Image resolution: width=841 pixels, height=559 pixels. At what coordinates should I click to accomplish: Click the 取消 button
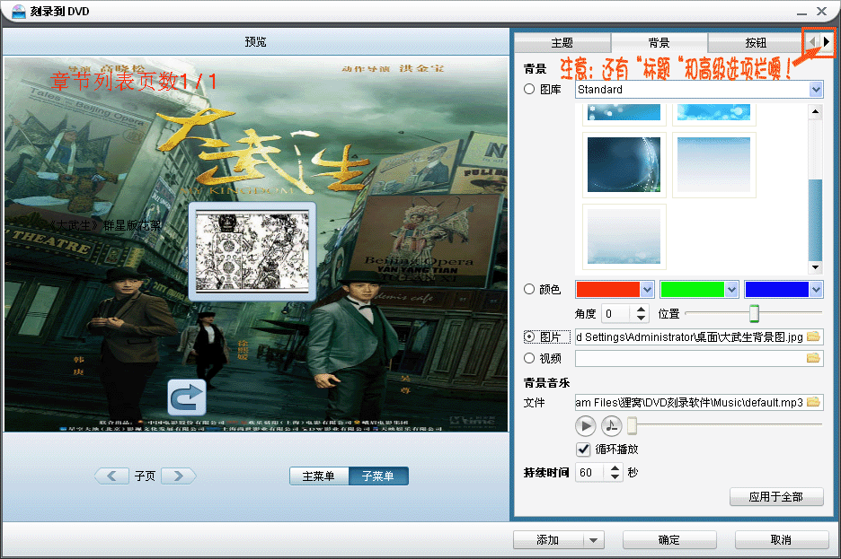click(781, 540)
